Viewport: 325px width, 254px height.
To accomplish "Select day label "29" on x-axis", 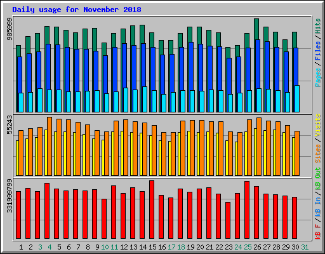I will tap(286, 247).
